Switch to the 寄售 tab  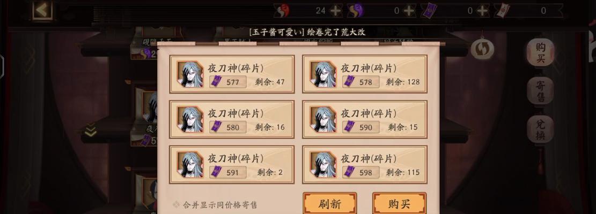(x=540, y=91)
